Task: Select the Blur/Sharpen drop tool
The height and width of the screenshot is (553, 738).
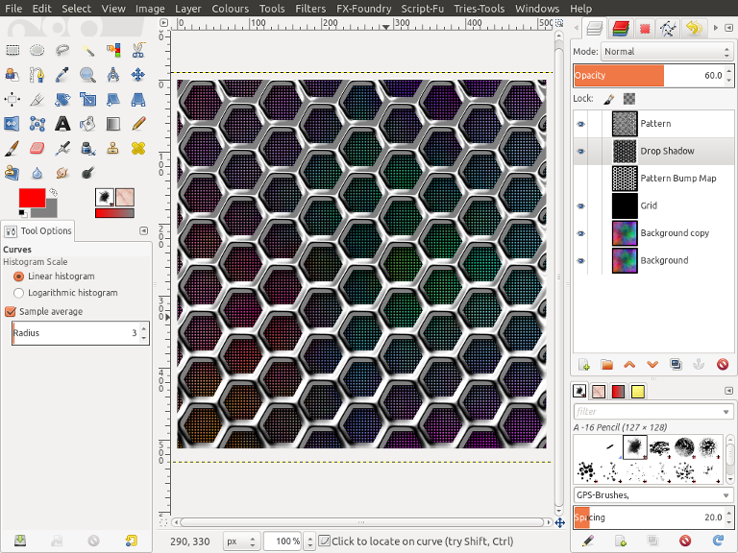Action: pos(37,173)
